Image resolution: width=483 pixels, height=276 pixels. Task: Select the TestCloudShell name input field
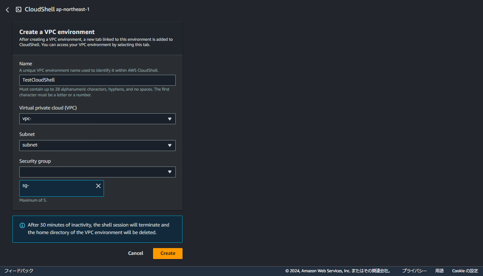coord(97,80)
